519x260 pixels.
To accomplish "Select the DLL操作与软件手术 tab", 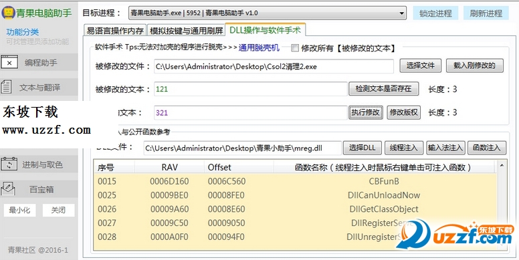I will (265, 30).
